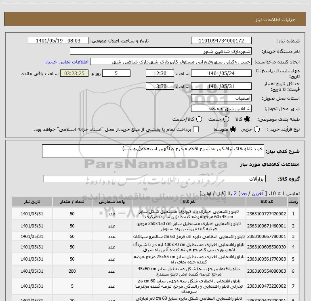Image resolution: width=311 pixels, height=301 pixels.
Task: Tick the اسناد خزانه اسلامی payment checkbox
Action: tap(196, 129)
